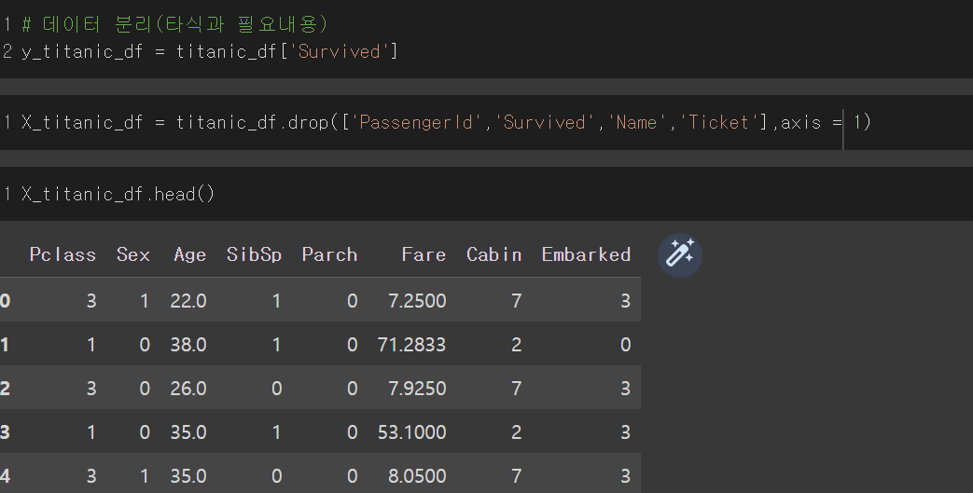Click the Fare value 53.1000

411,432
